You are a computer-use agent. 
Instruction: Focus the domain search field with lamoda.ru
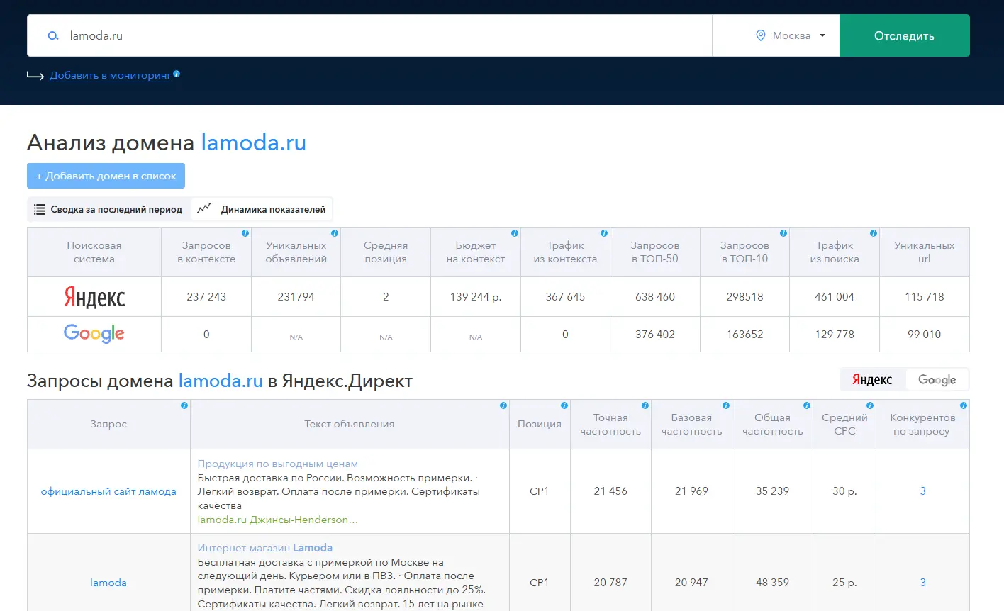coord(369,35)
